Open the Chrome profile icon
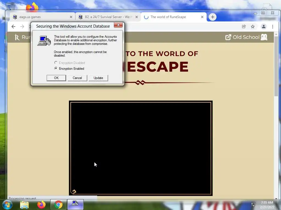Viewport: 281px width, 210px height. pos(264,27)
